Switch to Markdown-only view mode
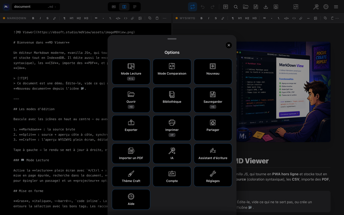This screenshot has width=344, height=215. click(114, 7)
